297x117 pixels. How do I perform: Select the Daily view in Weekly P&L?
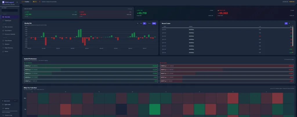coord(154,23)
